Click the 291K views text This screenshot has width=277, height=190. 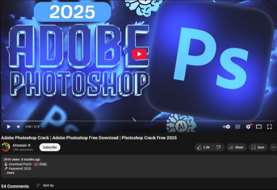[12, 159]
